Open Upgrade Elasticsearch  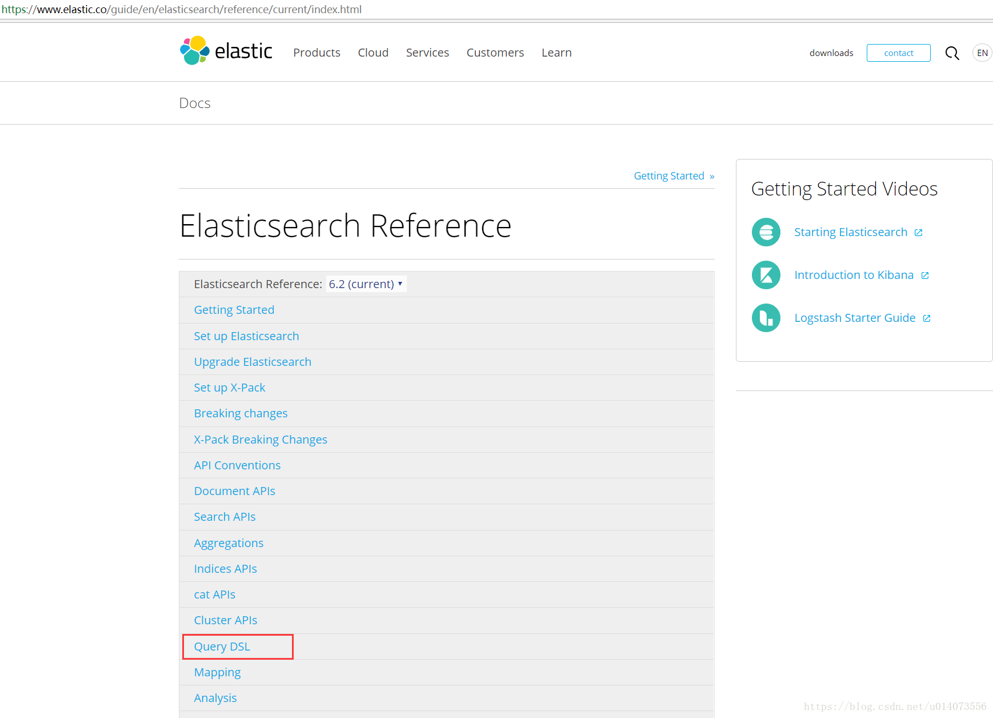click(x=253, y=362)
